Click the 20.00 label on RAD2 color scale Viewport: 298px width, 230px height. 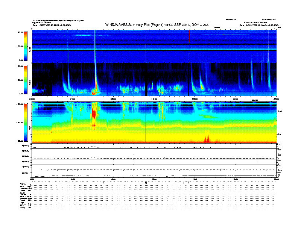click(20, 46)
